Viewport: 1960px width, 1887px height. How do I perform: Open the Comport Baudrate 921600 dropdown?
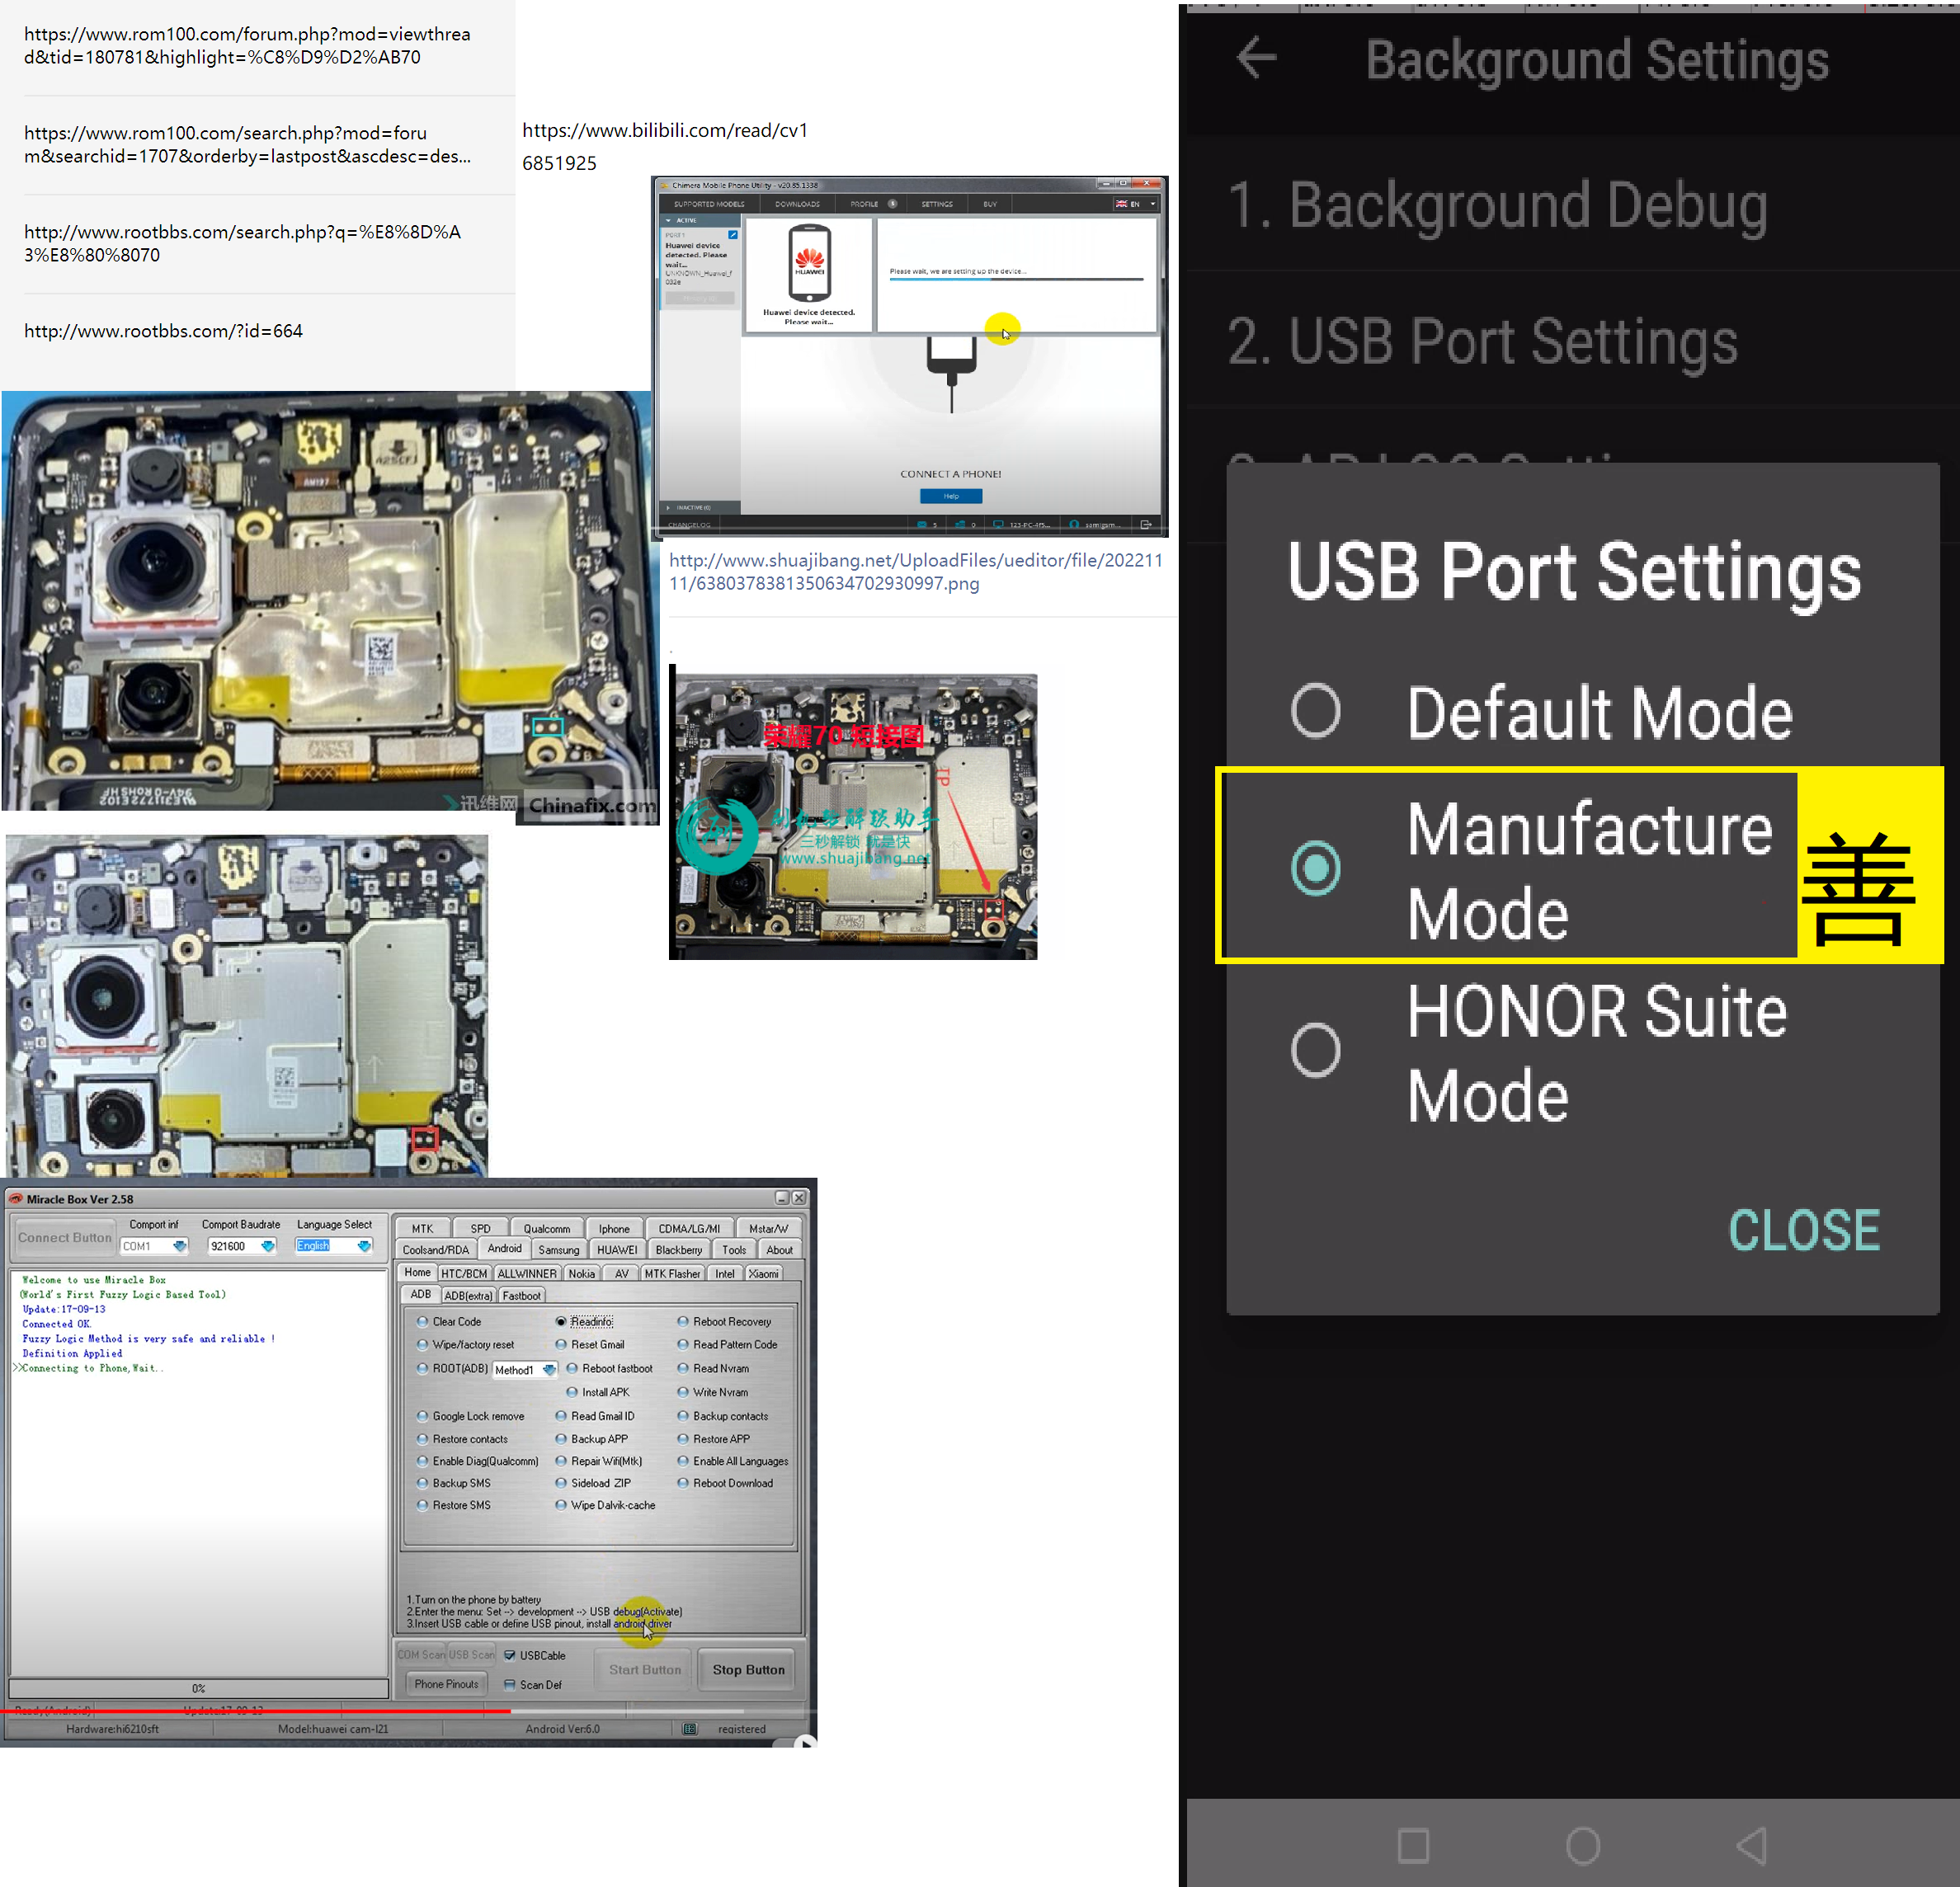coord(267,1246)
